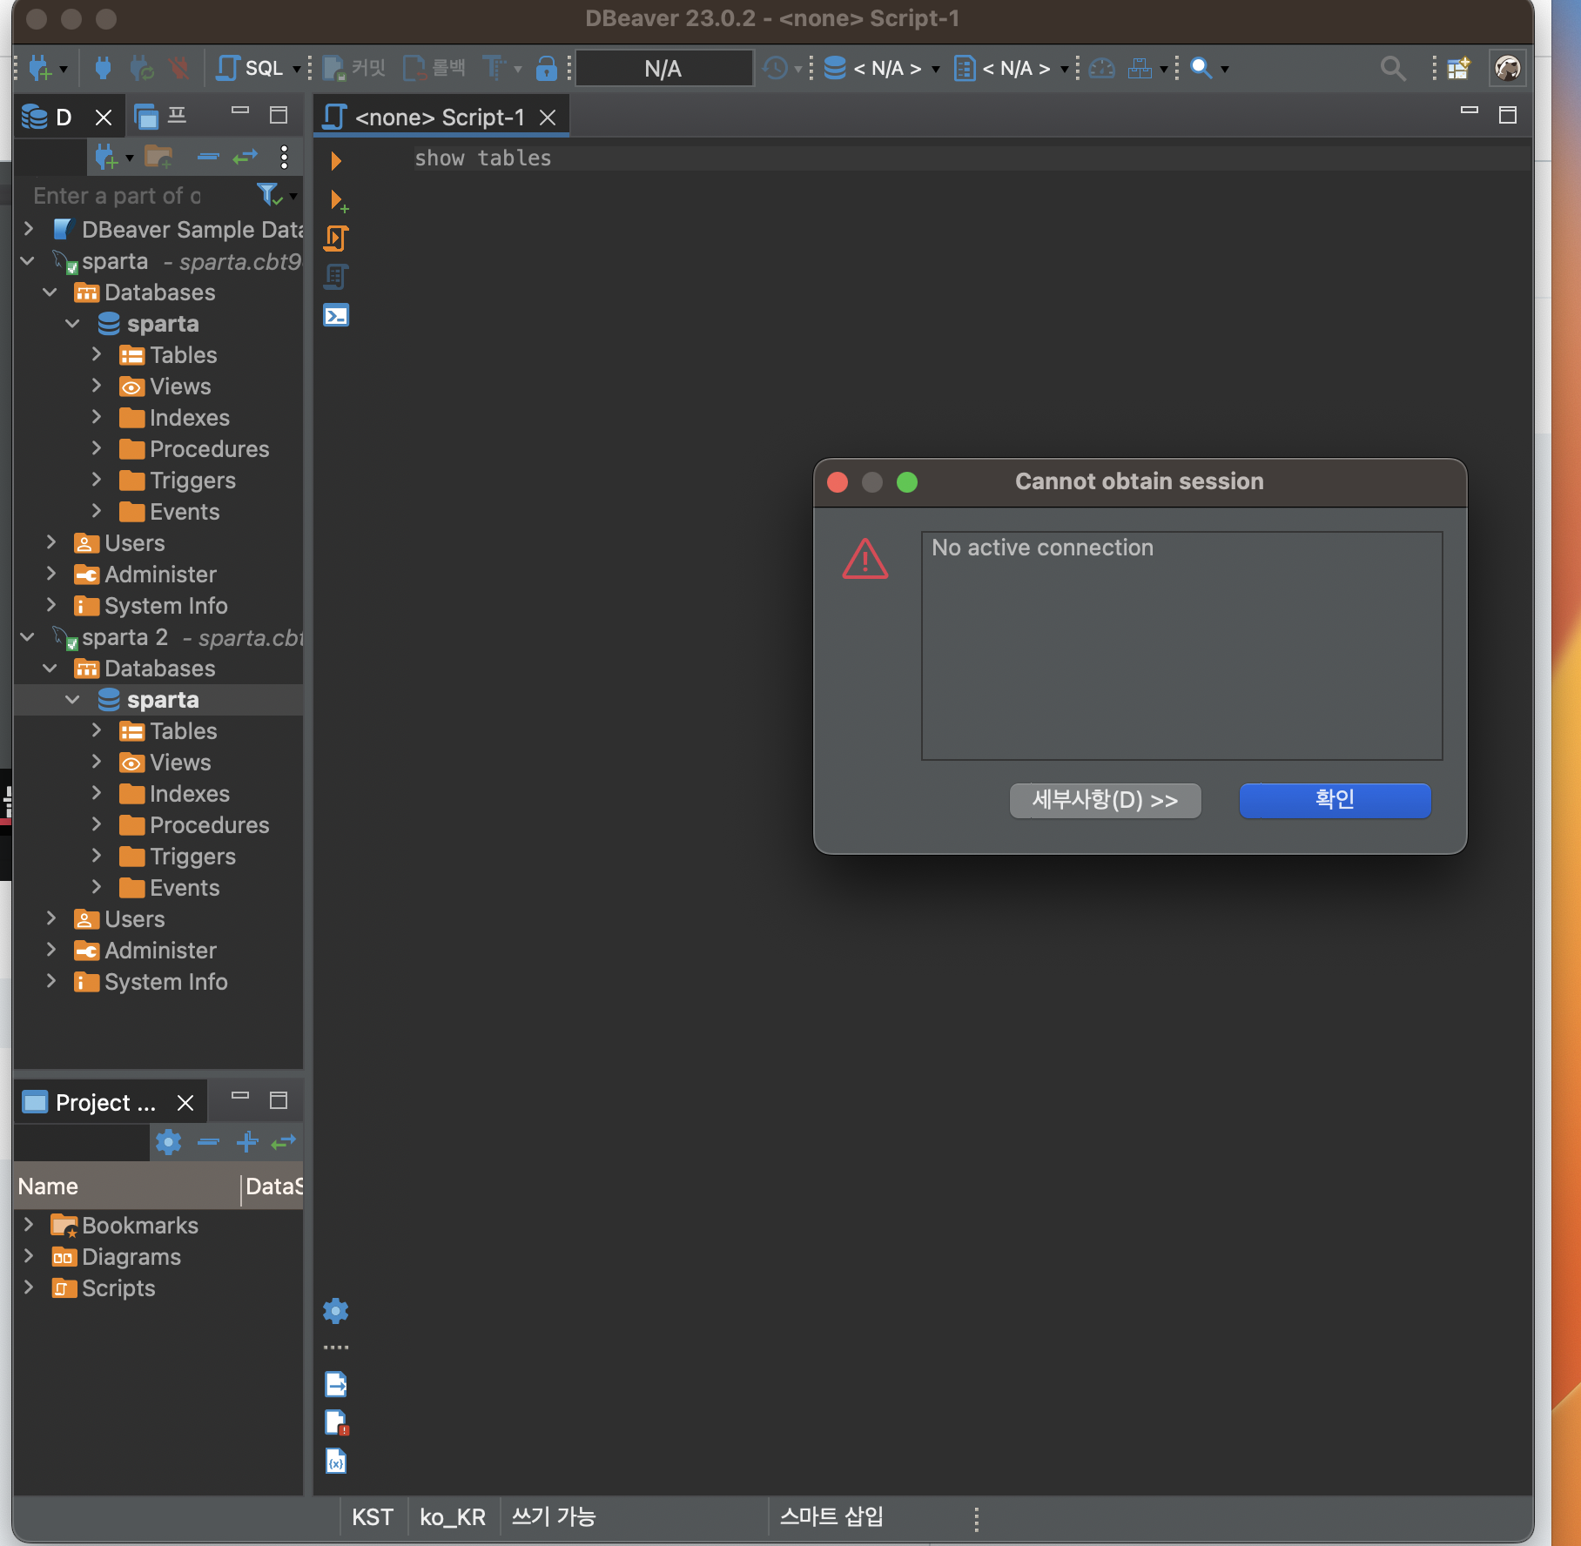Image resolution: width=1581 pixels, height=1546 pixels.
Task: Click the Project panel configure gear icon
Action: tap(168, 1142)
